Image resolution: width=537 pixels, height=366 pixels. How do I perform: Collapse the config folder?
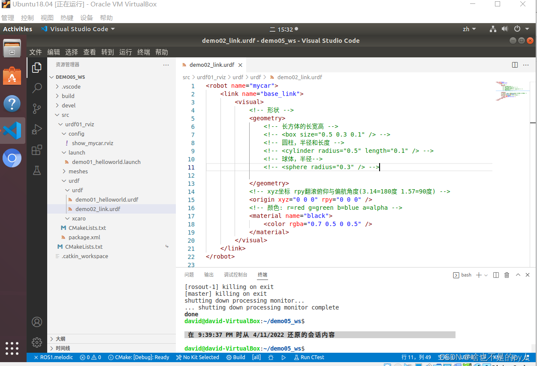click(x=112, y=134)
